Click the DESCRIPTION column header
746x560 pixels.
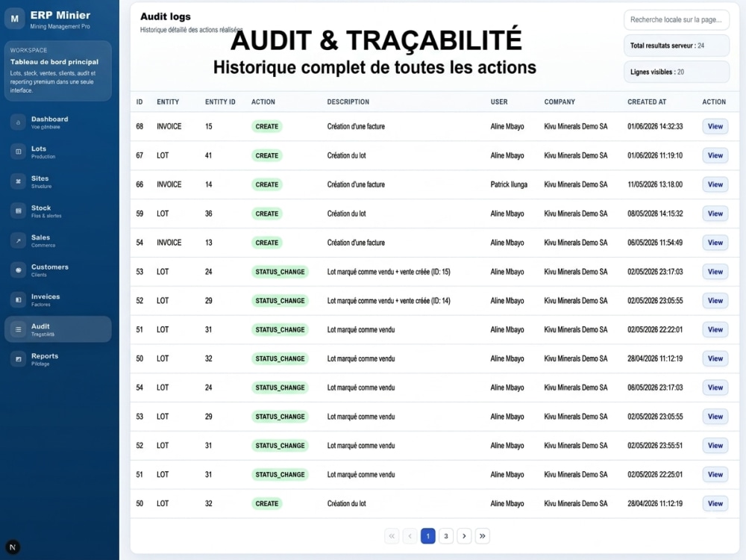[348, 102]
